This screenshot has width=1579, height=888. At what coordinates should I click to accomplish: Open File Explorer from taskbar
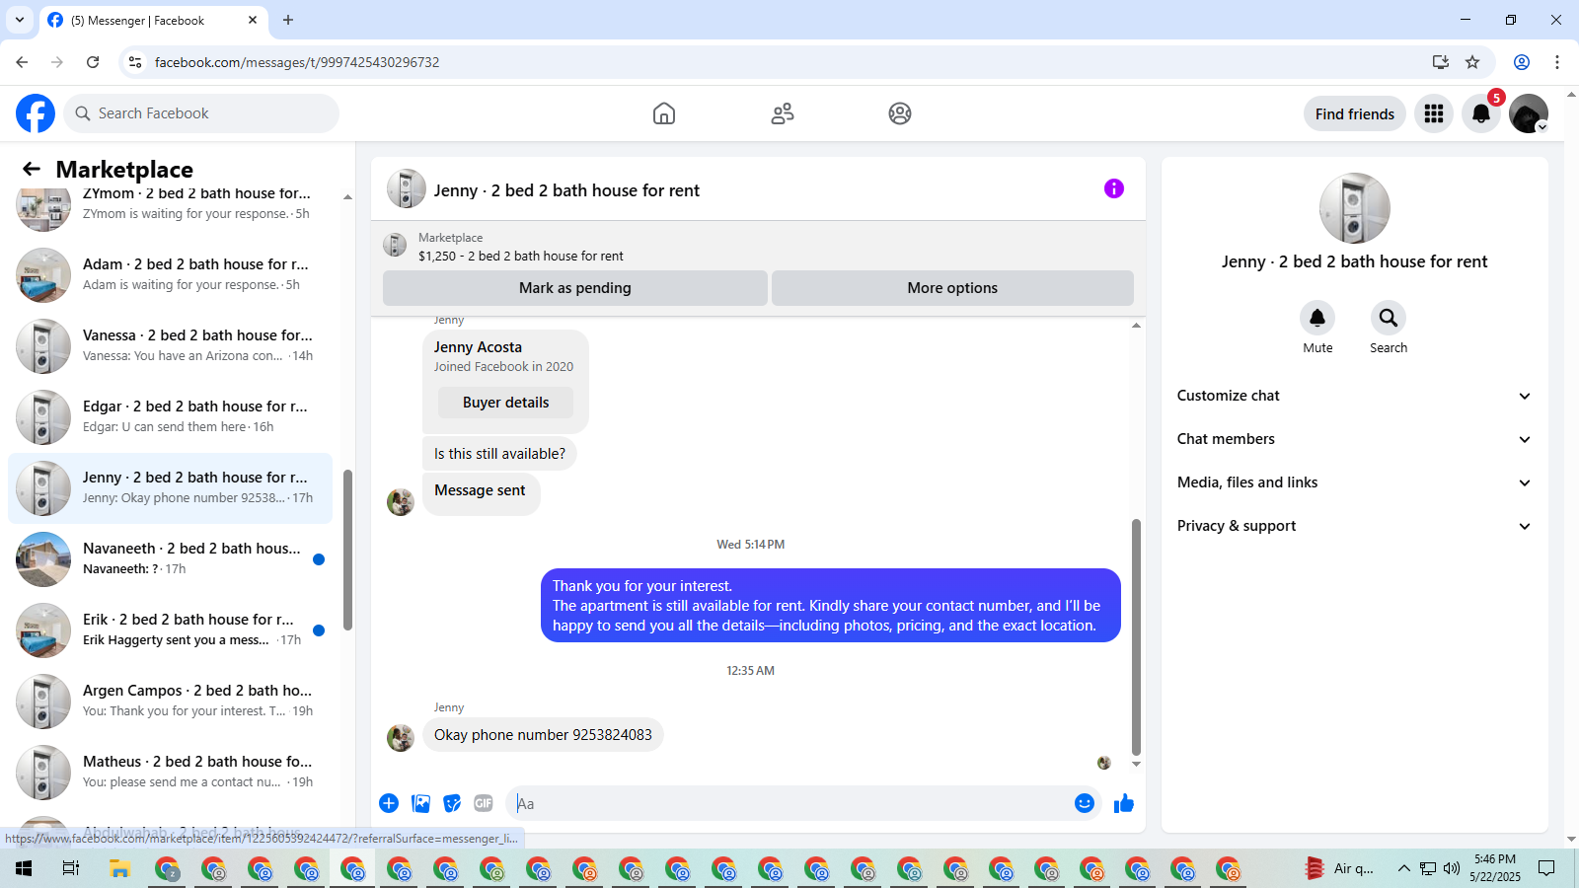pos(119,868)
